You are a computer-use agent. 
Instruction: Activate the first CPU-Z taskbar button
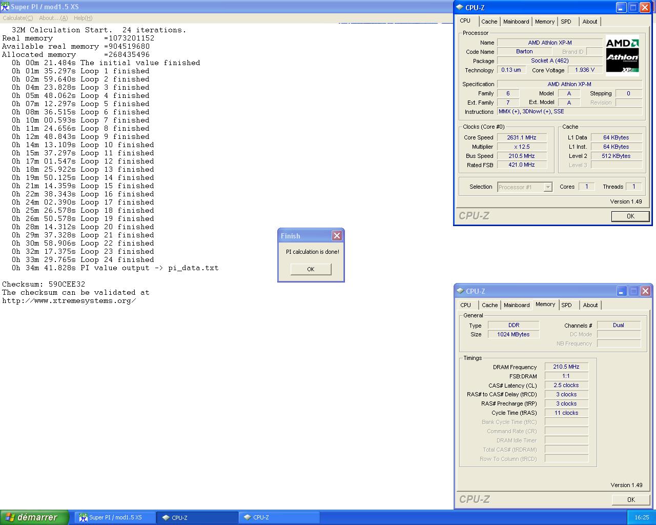point(197,517)
